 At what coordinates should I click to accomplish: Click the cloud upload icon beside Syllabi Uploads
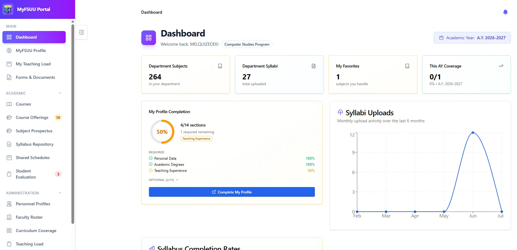[x=340, y=112]
